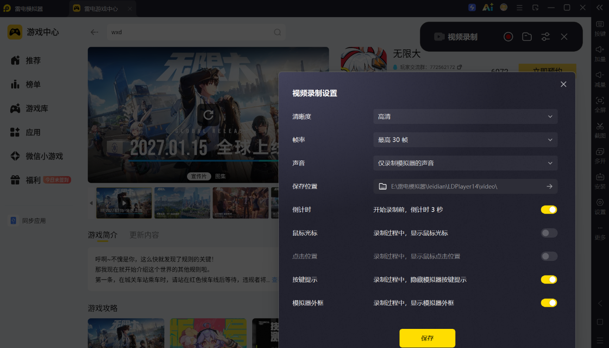Switch to the 更新内容 tab

[x=144, y=235]
